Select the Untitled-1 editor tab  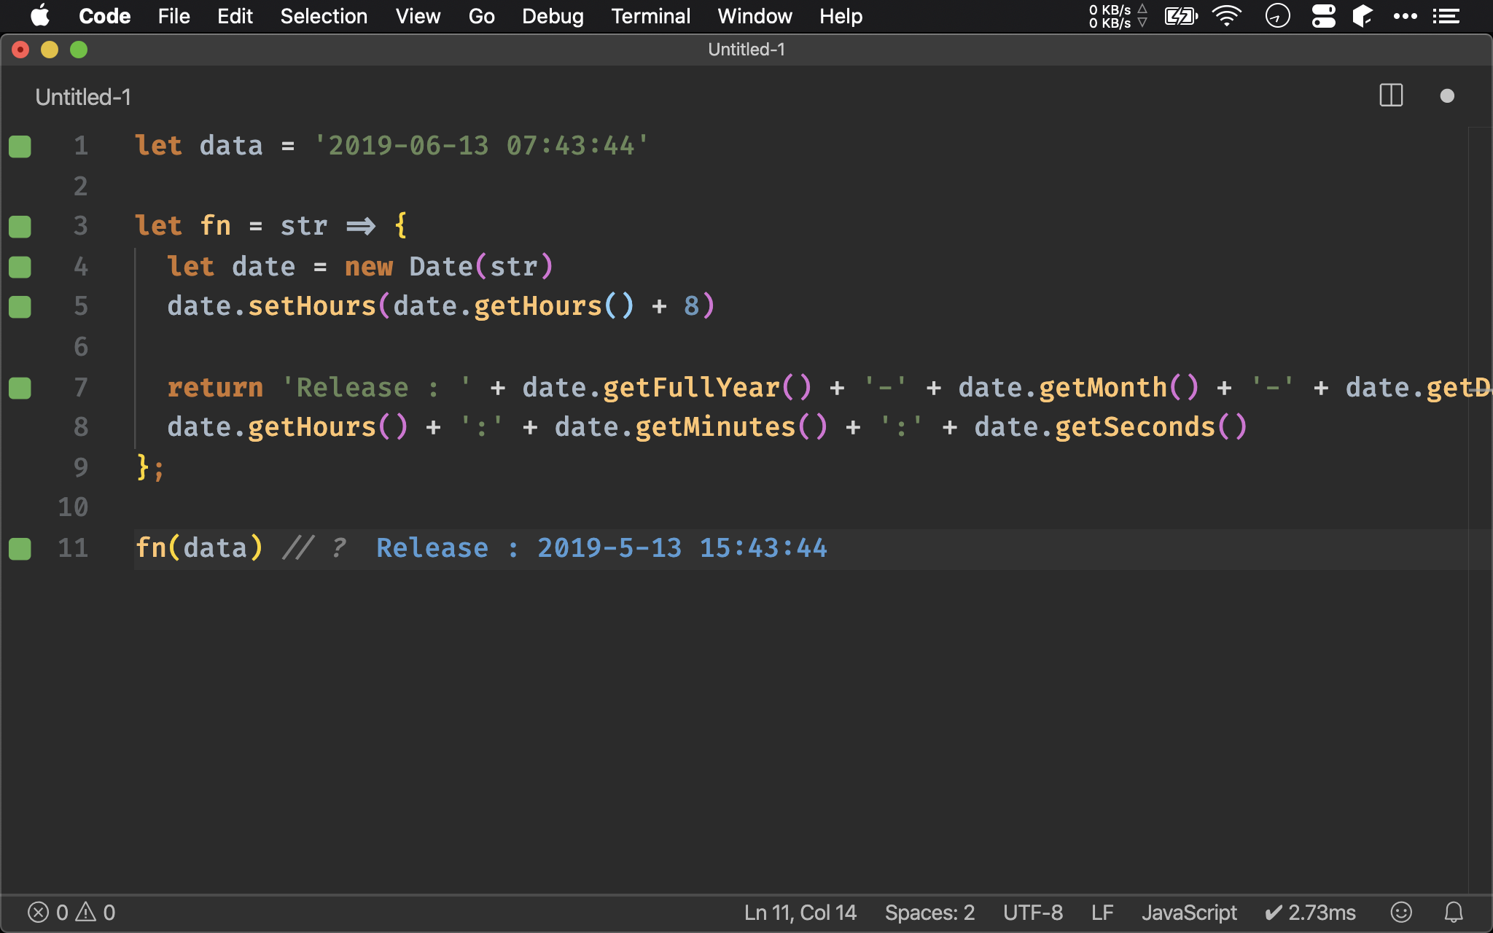83,97
